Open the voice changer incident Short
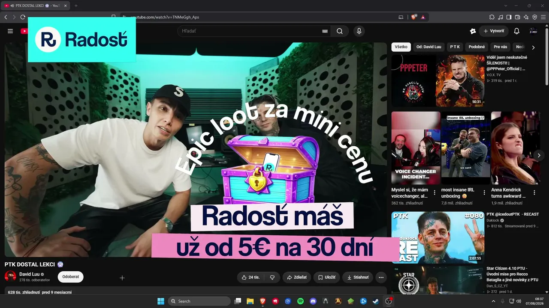The width and height of the screenshot is (549, 308). (416, 148)
